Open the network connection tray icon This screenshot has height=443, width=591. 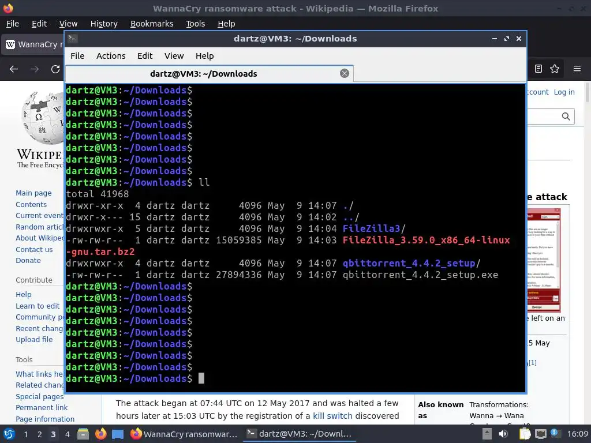[x=541, y=434]
